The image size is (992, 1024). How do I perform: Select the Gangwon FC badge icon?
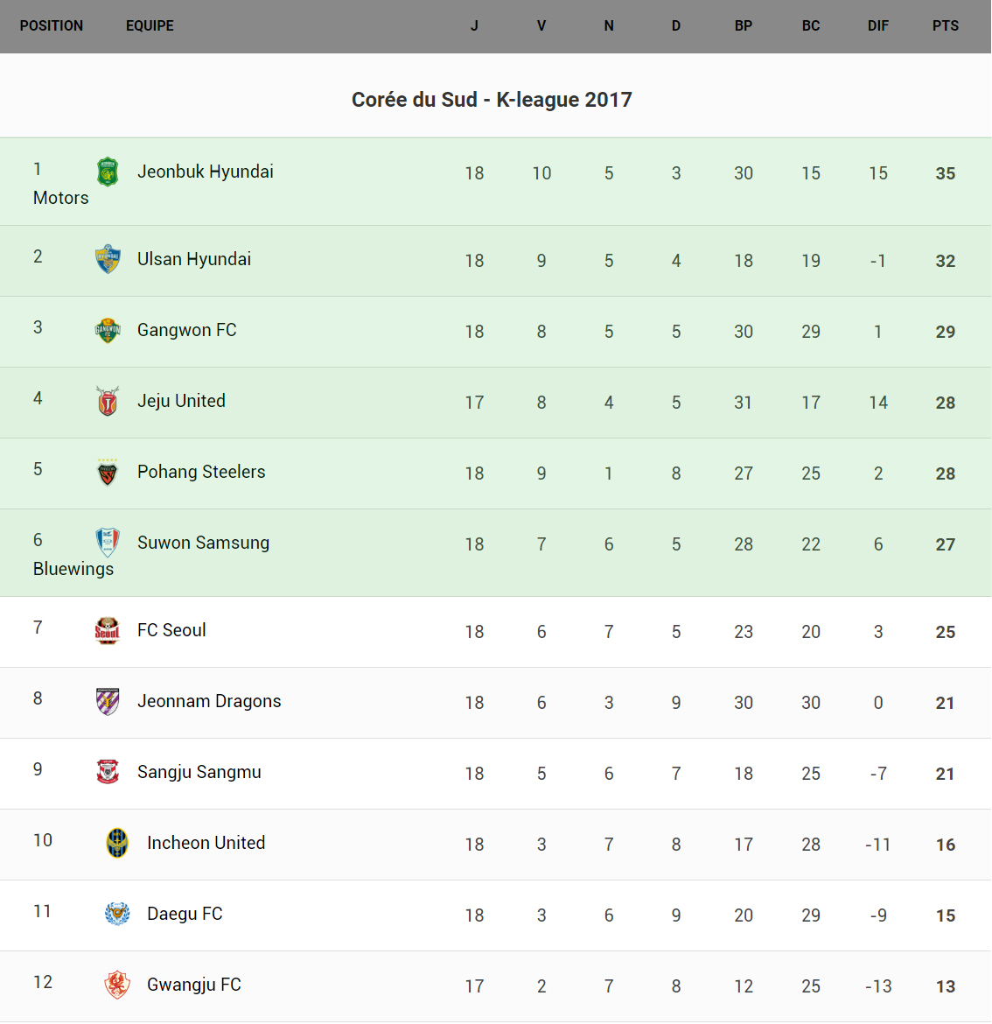108,330
